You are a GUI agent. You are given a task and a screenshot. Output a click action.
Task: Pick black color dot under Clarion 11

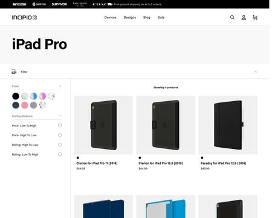coord(78,157)
